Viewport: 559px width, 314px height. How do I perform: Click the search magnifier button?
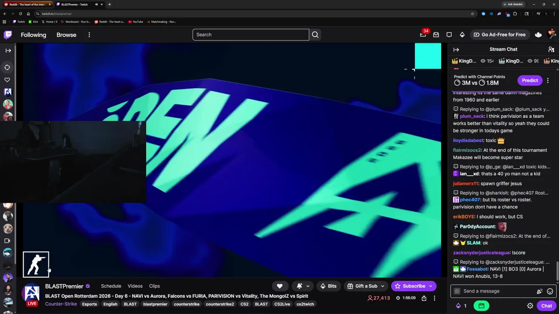315,34
